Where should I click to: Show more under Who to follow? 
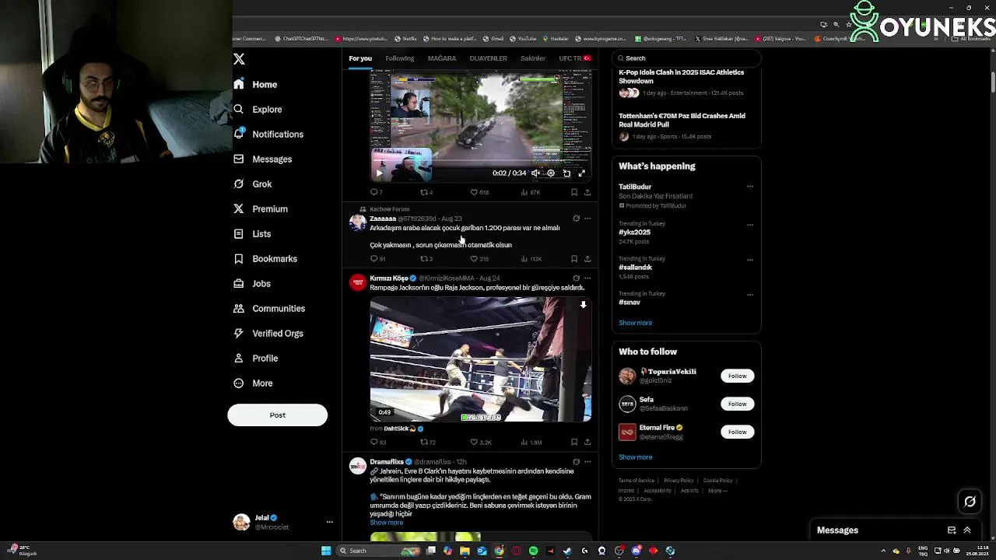pyautogui.click(x=636, y=457)
